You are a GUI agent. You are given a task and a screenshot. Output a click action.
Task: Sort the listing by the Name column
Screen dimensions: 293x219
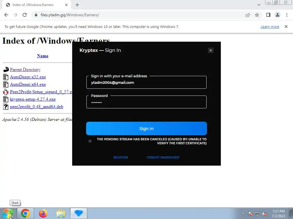pyautogui.click(x=43, y=56)
